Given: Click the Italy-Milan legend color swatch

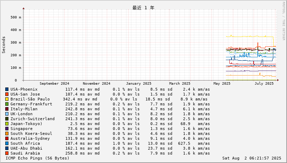Looking at the screenshot, I should tap(7, 109).
